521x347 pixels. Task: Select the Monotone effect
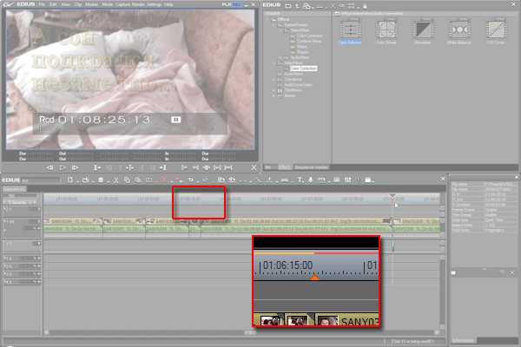click(x=423, y=31)
